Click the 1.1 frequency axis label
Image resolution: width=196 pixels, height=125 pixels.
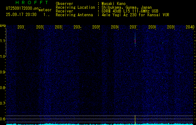[x=3, y=41]
